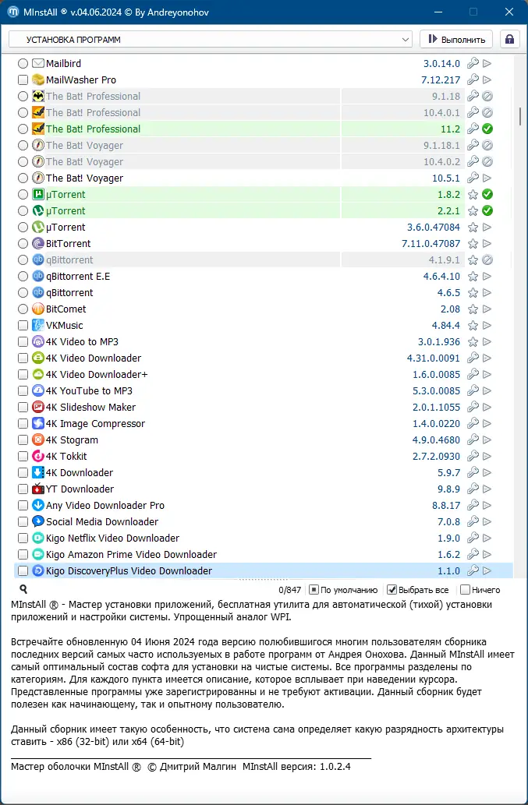The height and width of the screenshot is (805, 528).
Task: Click version 4.31.0.0091 value
Action: point(434,358)
